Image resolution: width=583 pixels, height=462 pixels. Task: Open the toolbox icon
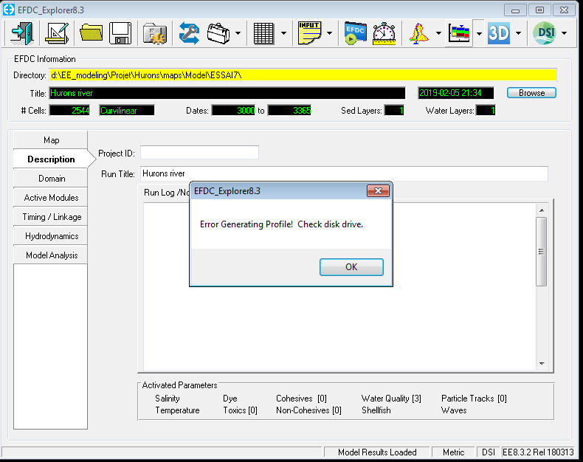[218, 33]
